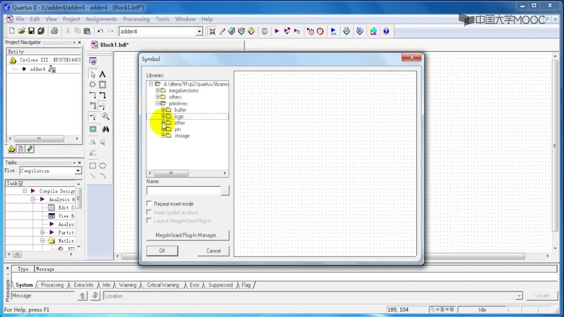564x317 pixels.
Task: Open the adder4 project dropdown
Action: tap(199, 31)
